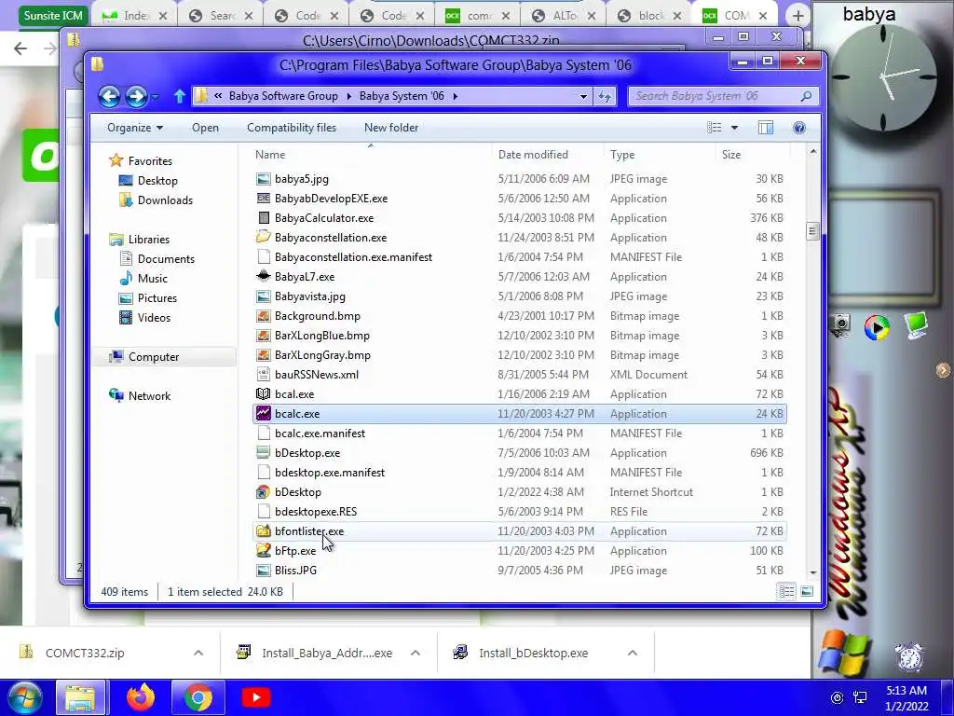The width and height of the screenshot is (954, 716).
Task: Go up one folder level with blue arrow
Action: 179,96
